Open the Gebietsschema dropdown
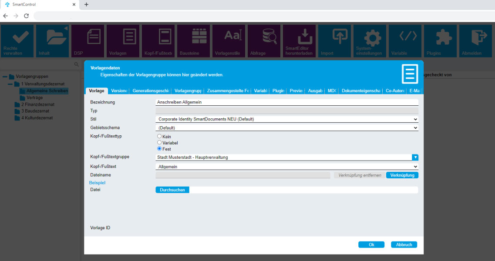 click(x=286, y=128)
